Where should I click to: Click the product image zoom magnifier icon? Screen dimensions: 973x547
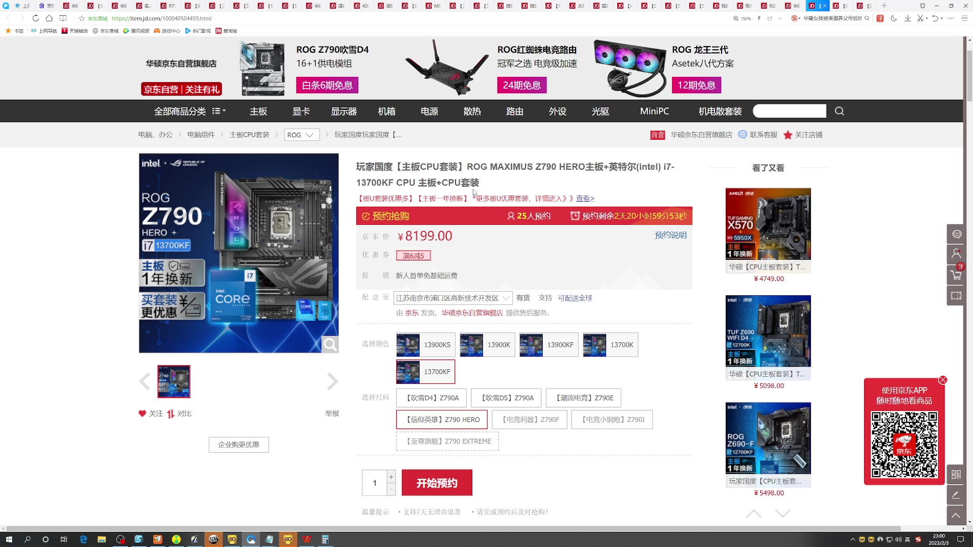[x=330, y=345]
